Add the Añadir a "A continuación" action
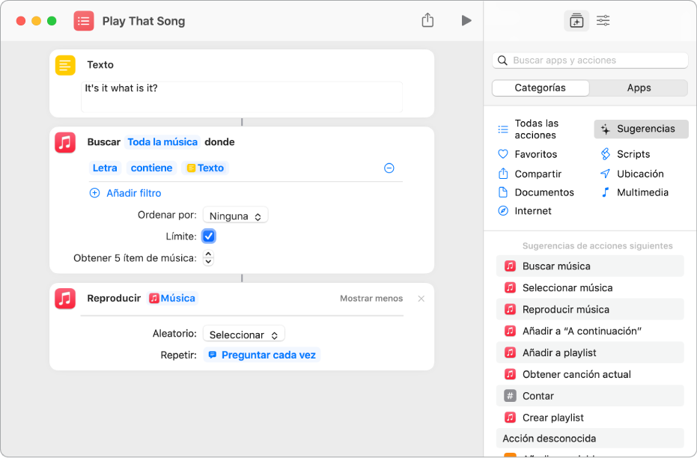Image resolution: width=697 pixels, height=458 pixels. click(590, 331)
